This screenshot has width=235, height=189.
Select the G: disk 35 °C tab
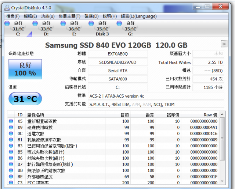tap(130, 29)
